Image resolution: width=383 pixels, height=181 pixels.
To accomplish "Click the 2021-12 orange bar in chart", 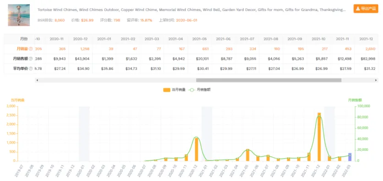I will click(x=319, y=137).
